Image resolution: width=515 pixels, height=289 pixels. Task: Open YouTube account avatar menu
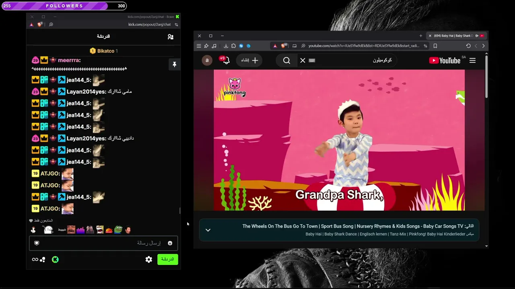[207, 60]
